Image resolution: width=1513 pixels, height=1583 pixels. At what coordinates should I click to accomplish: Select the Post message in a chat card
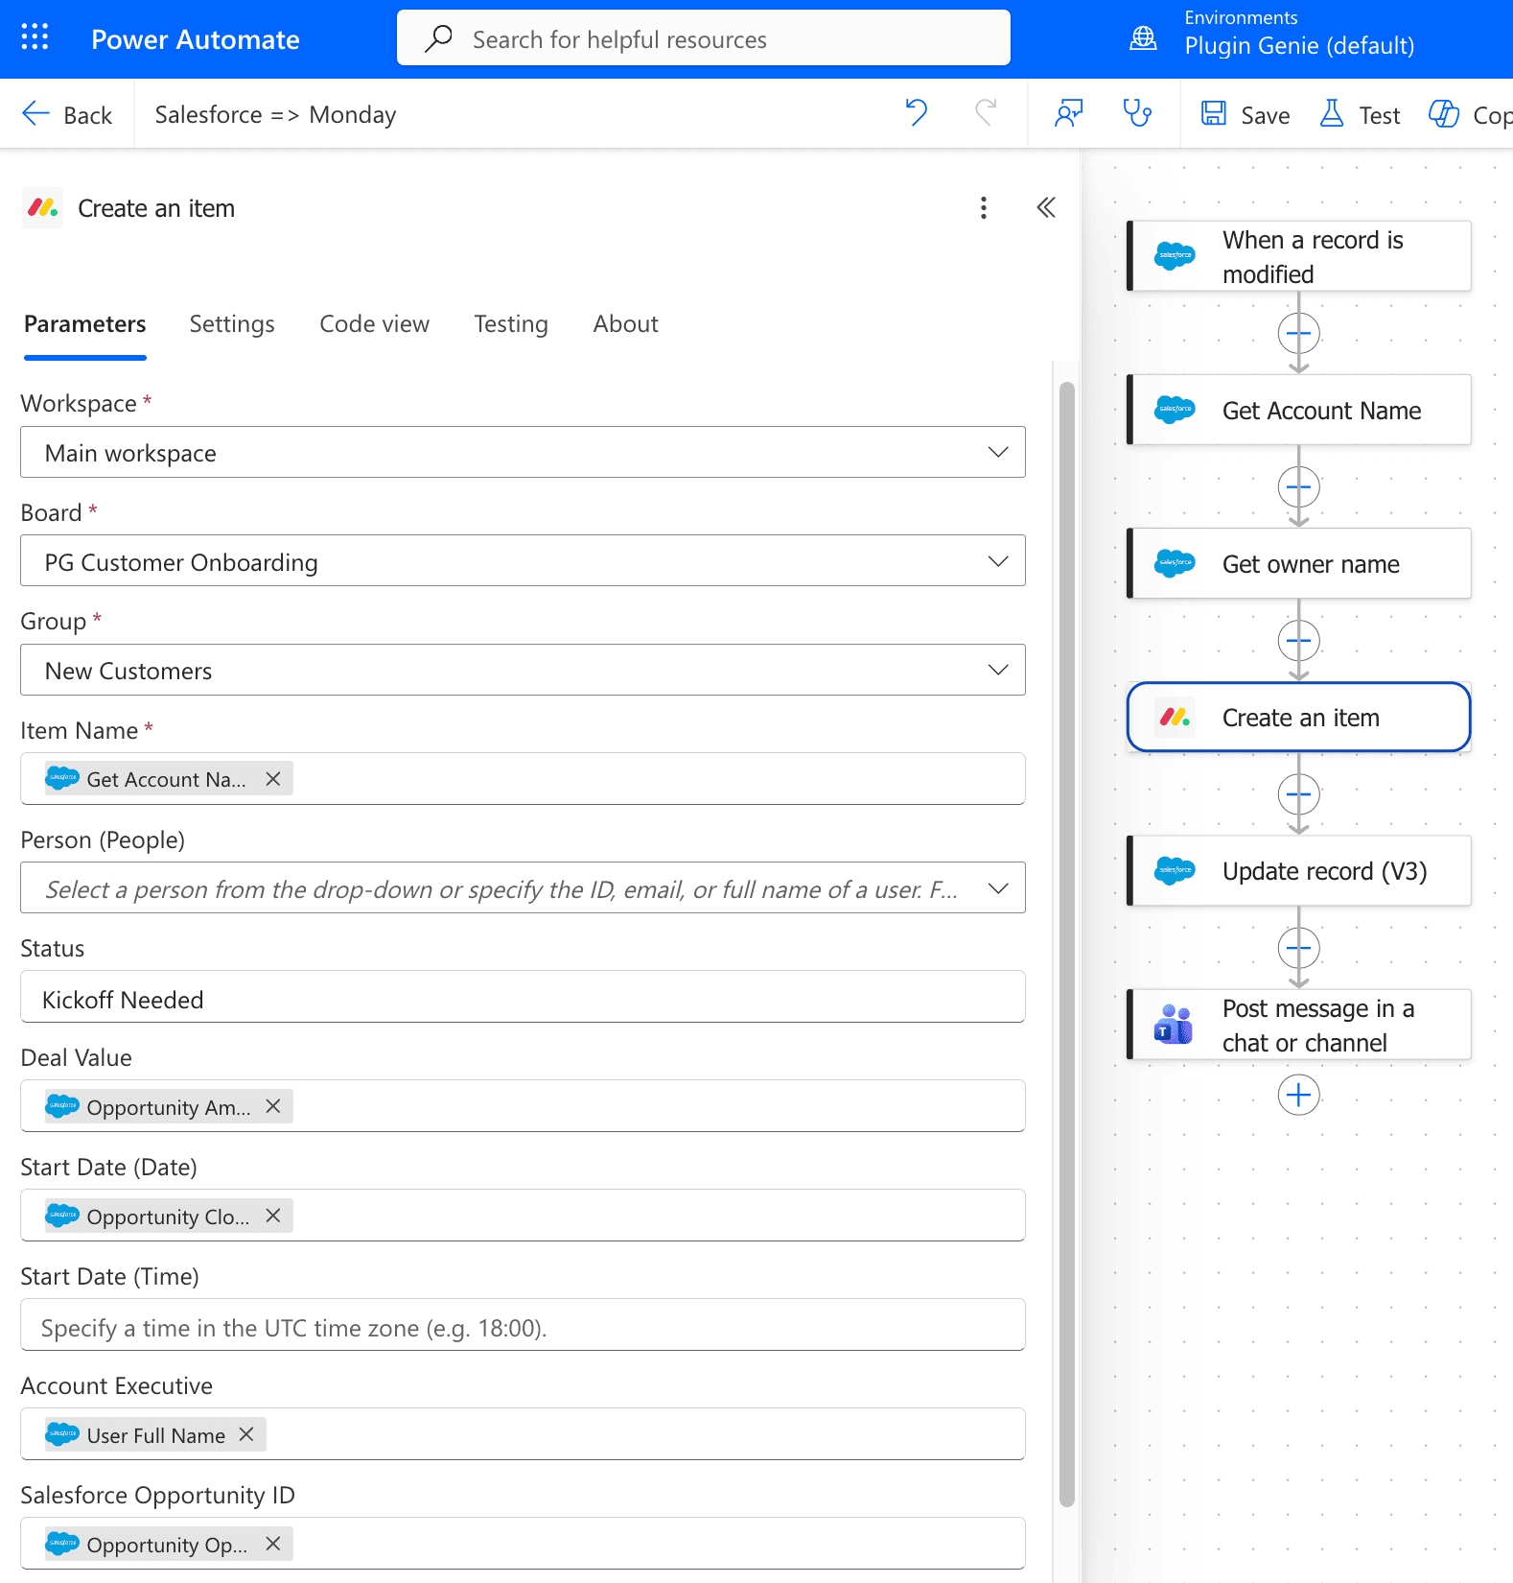(x=1299, y=1025)
